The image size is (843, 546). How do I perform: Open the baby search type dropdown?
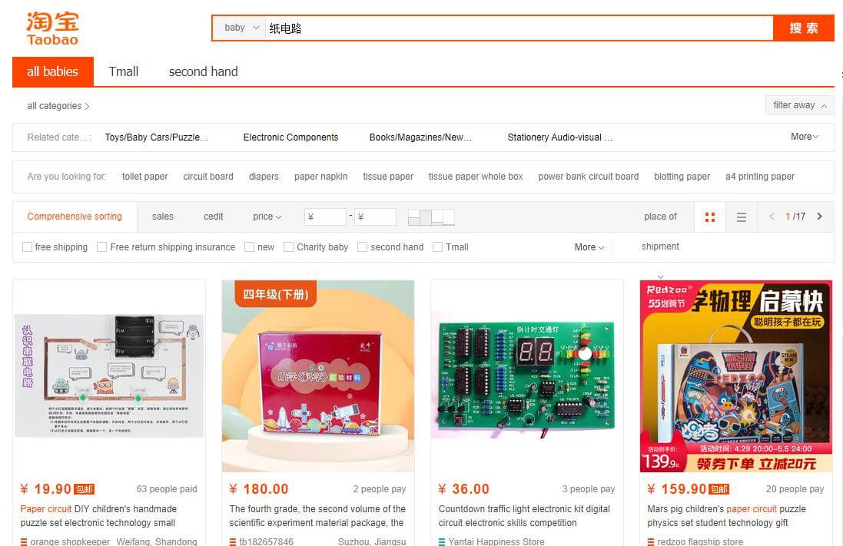point(241,28)
